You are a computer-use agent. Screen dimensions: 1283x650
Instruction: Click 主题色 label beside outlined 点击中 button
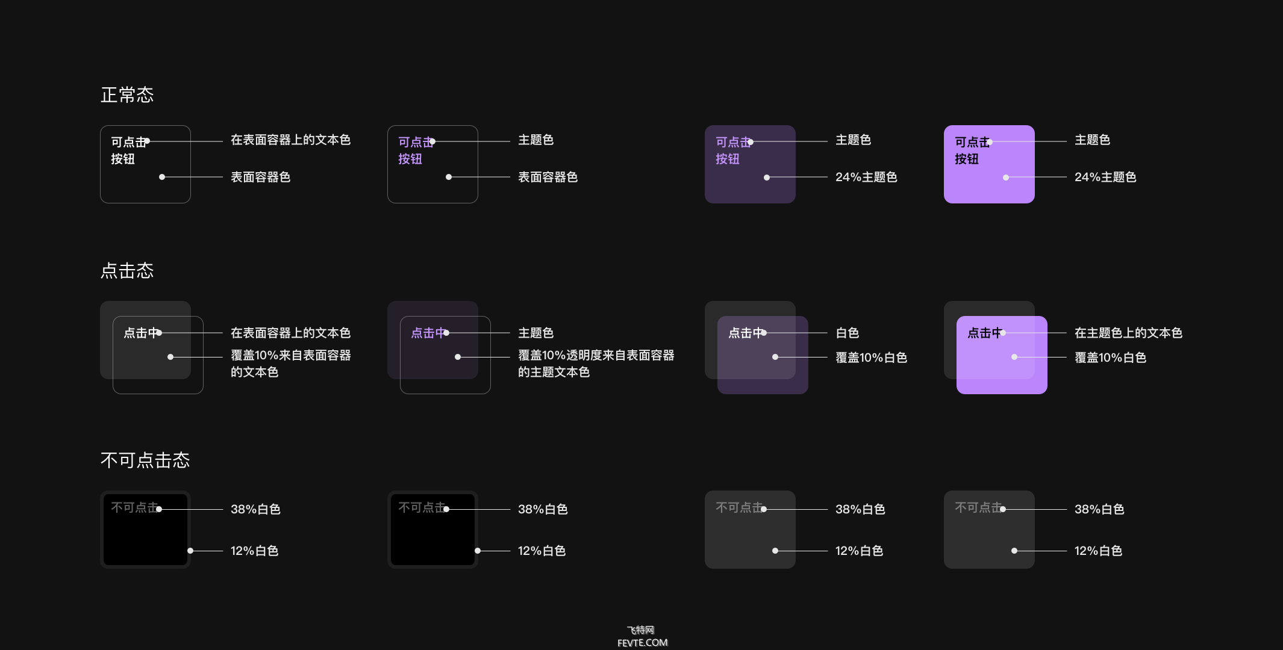click(x=535, y=333)
